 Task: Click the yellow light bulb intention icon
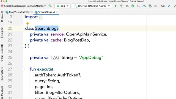28,24
